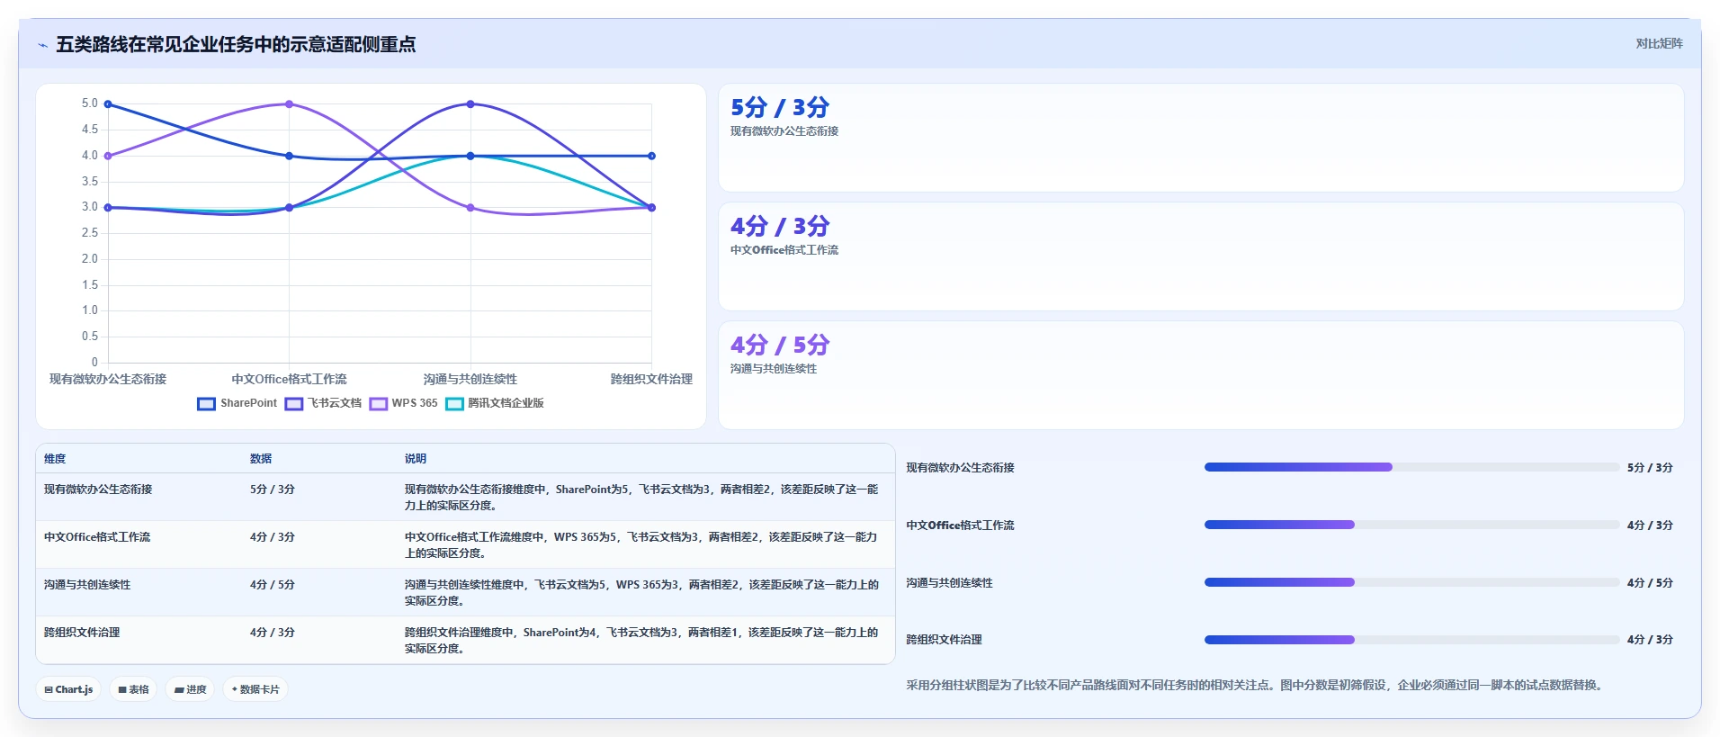Toggle the SharePoint legend swatch
This screenshot has width=1720, height=737.
tap(206, 404)
